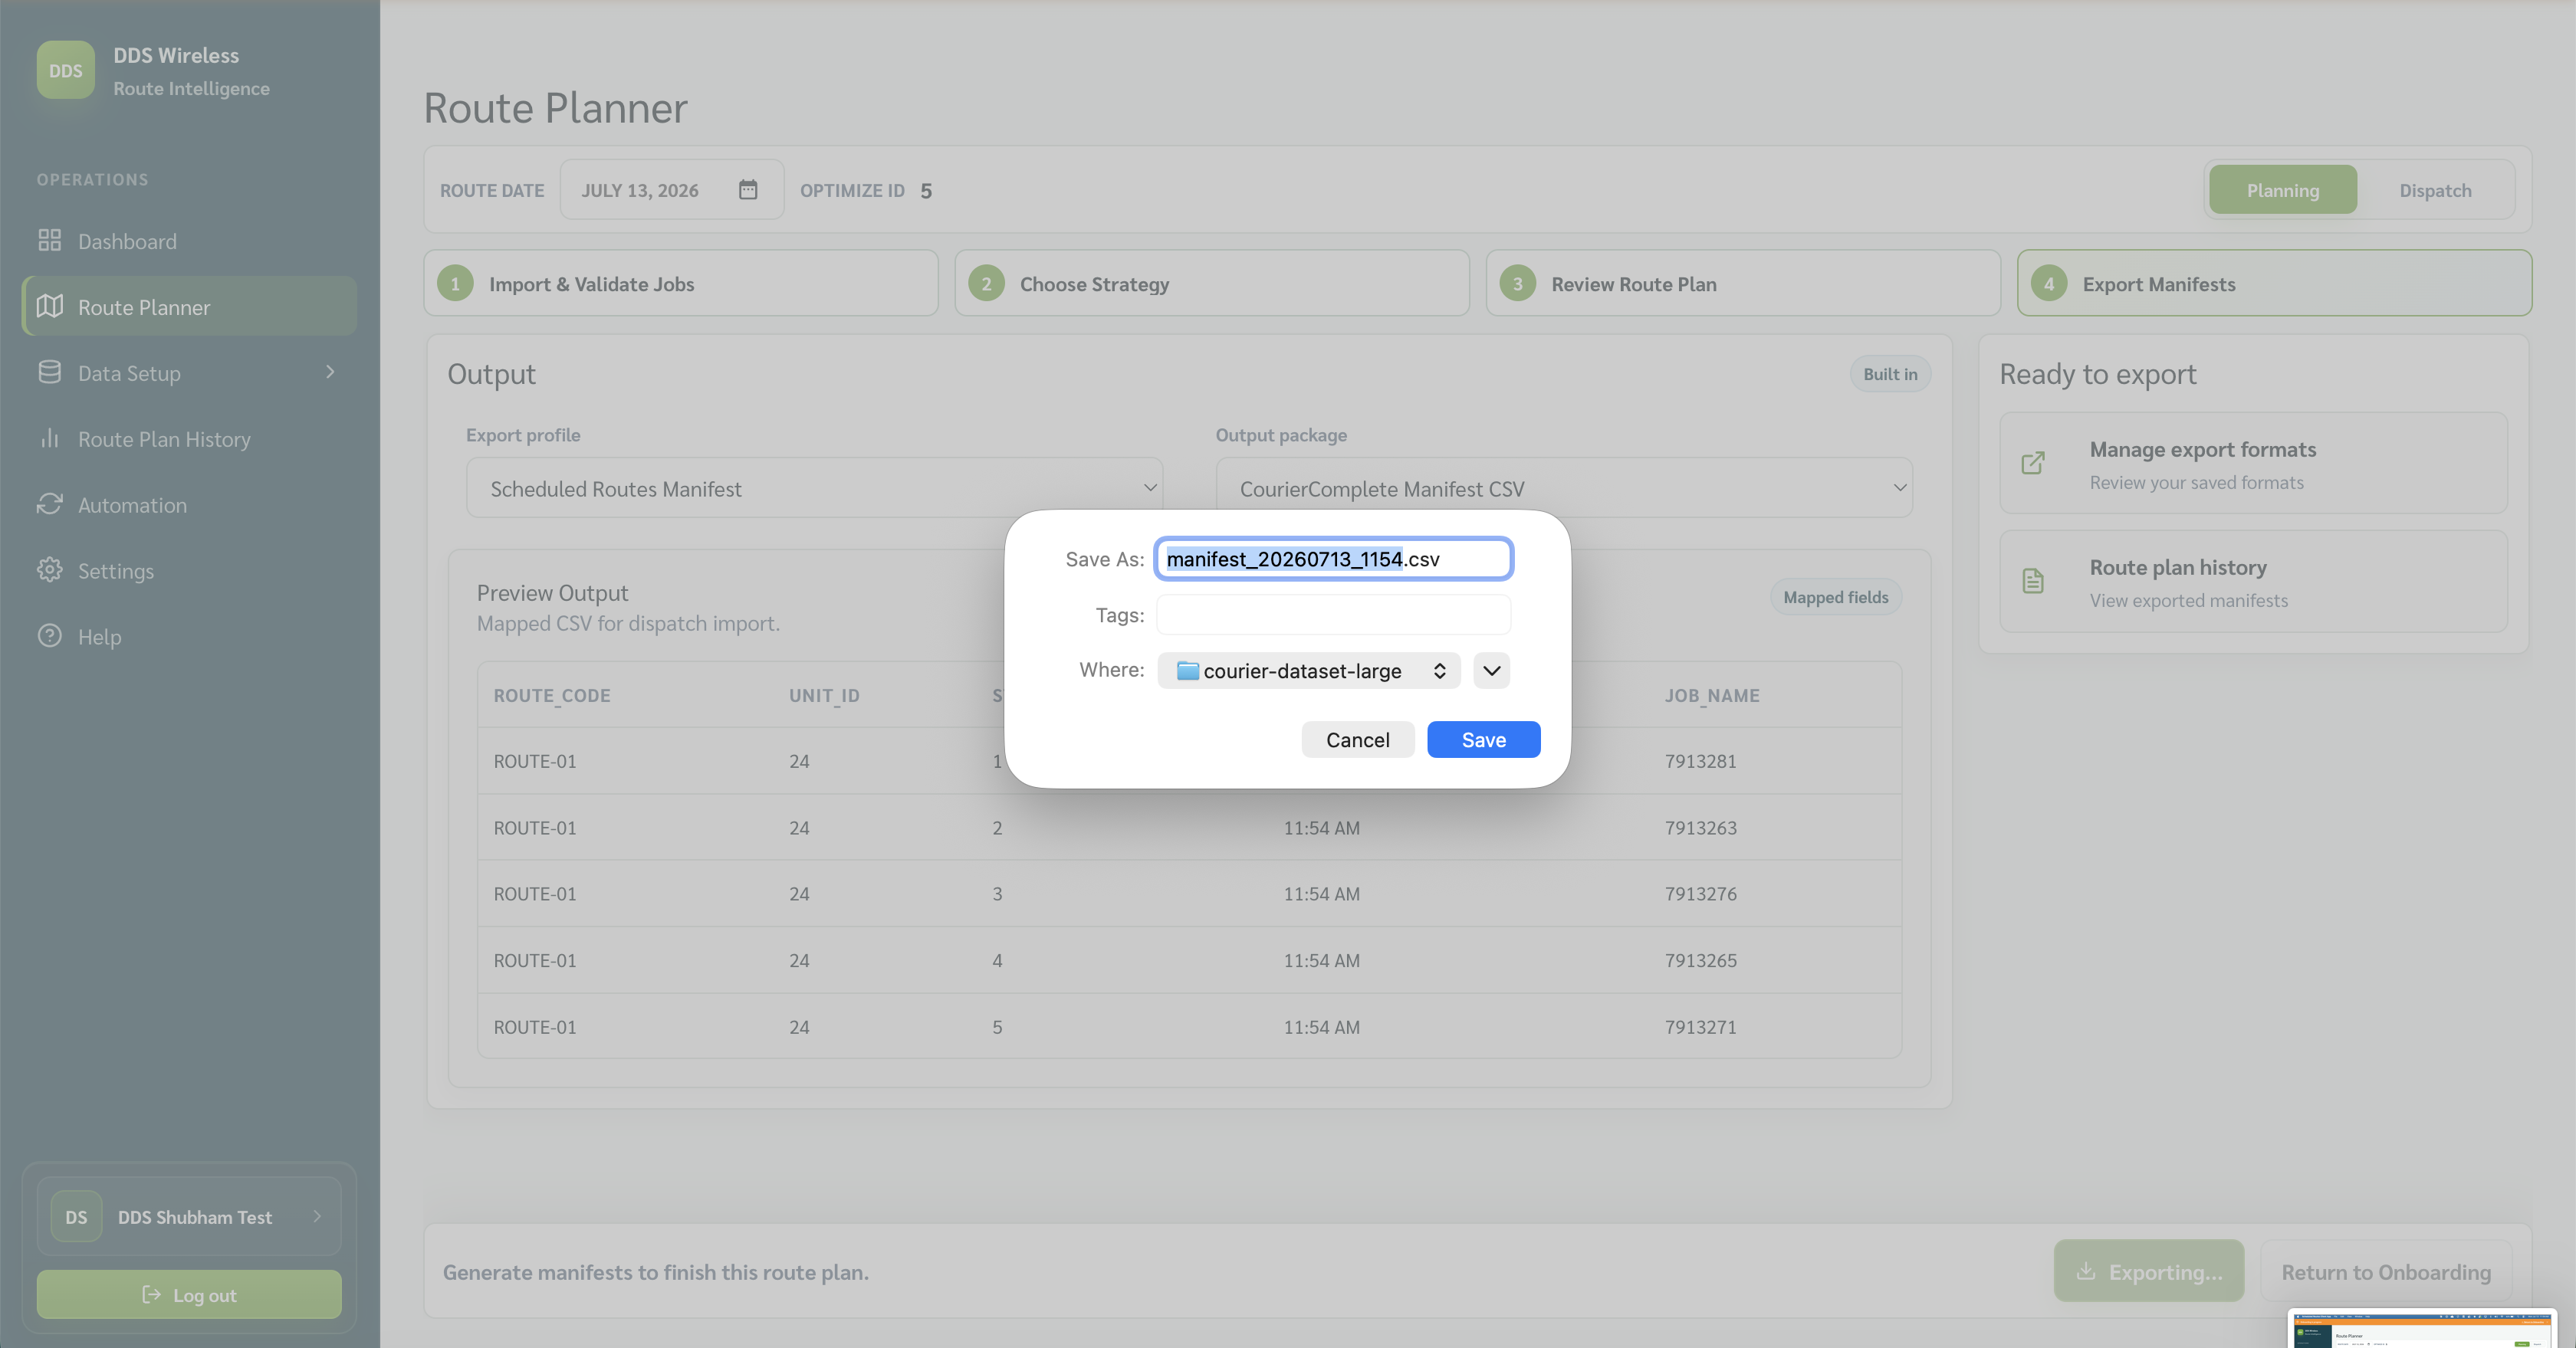Click the Settings gear icon
This screenshot has width=2576, height=1348.
pyautogui.click(x=49, y=571)
